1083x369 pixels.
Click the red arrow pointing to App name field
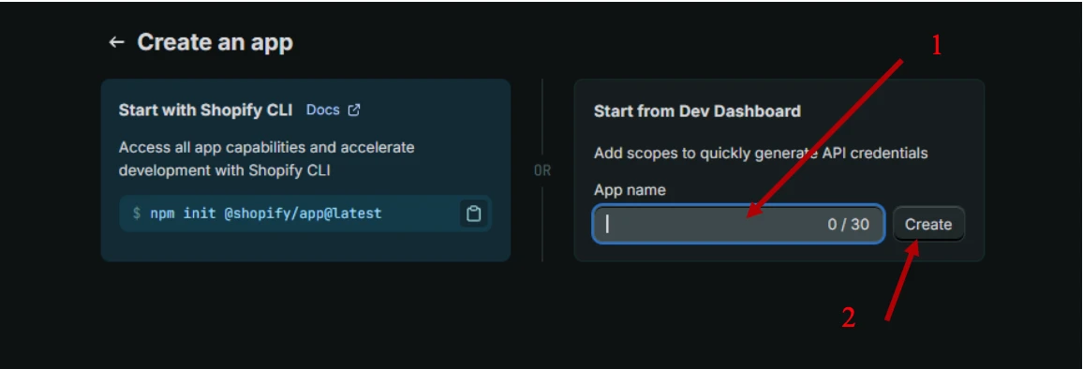[824, 140]
